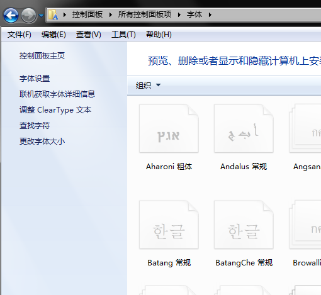Navigate to 控制面板 in the breadcrumb
The image size is (321, 295).
(x=87, y=14)
